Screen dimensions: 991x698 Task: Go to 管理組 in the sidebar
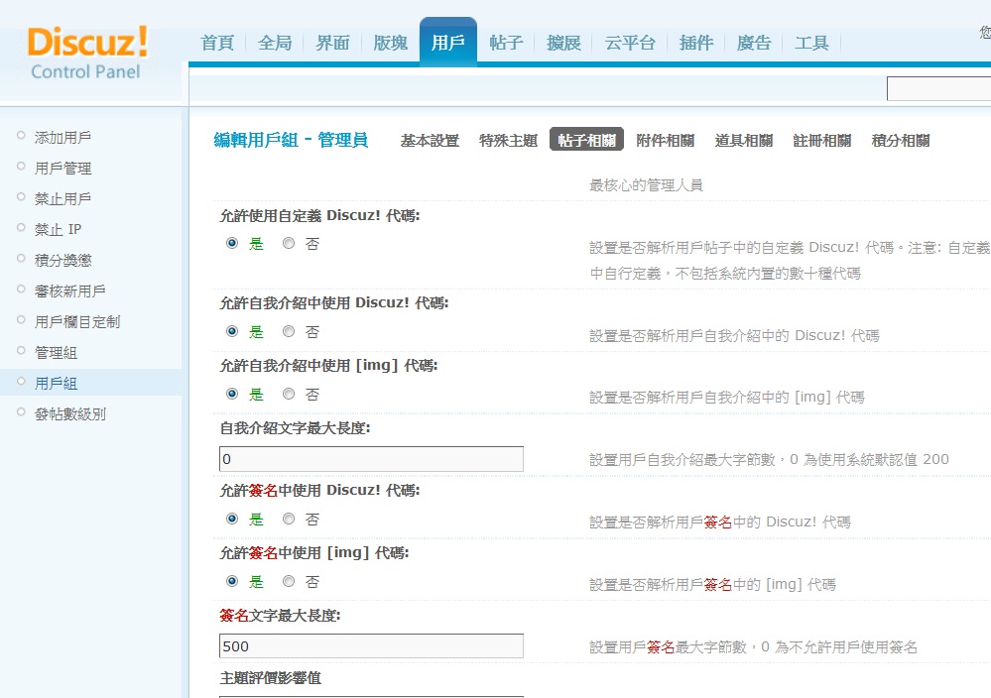pyautogui.click(x=56, y=353)
